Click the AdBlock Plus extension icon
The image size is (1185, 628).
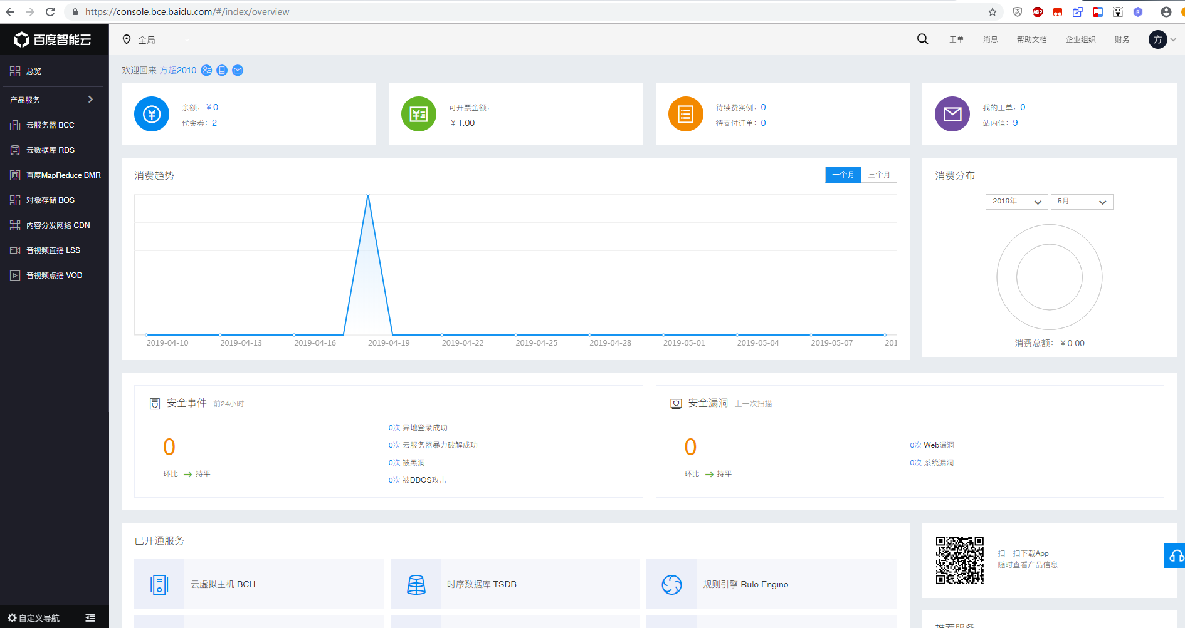point(1038,12)
